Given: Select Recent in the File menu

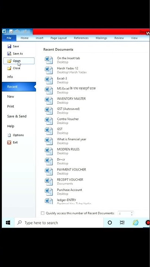Looking at the screenshot, I should click(19, 87).
